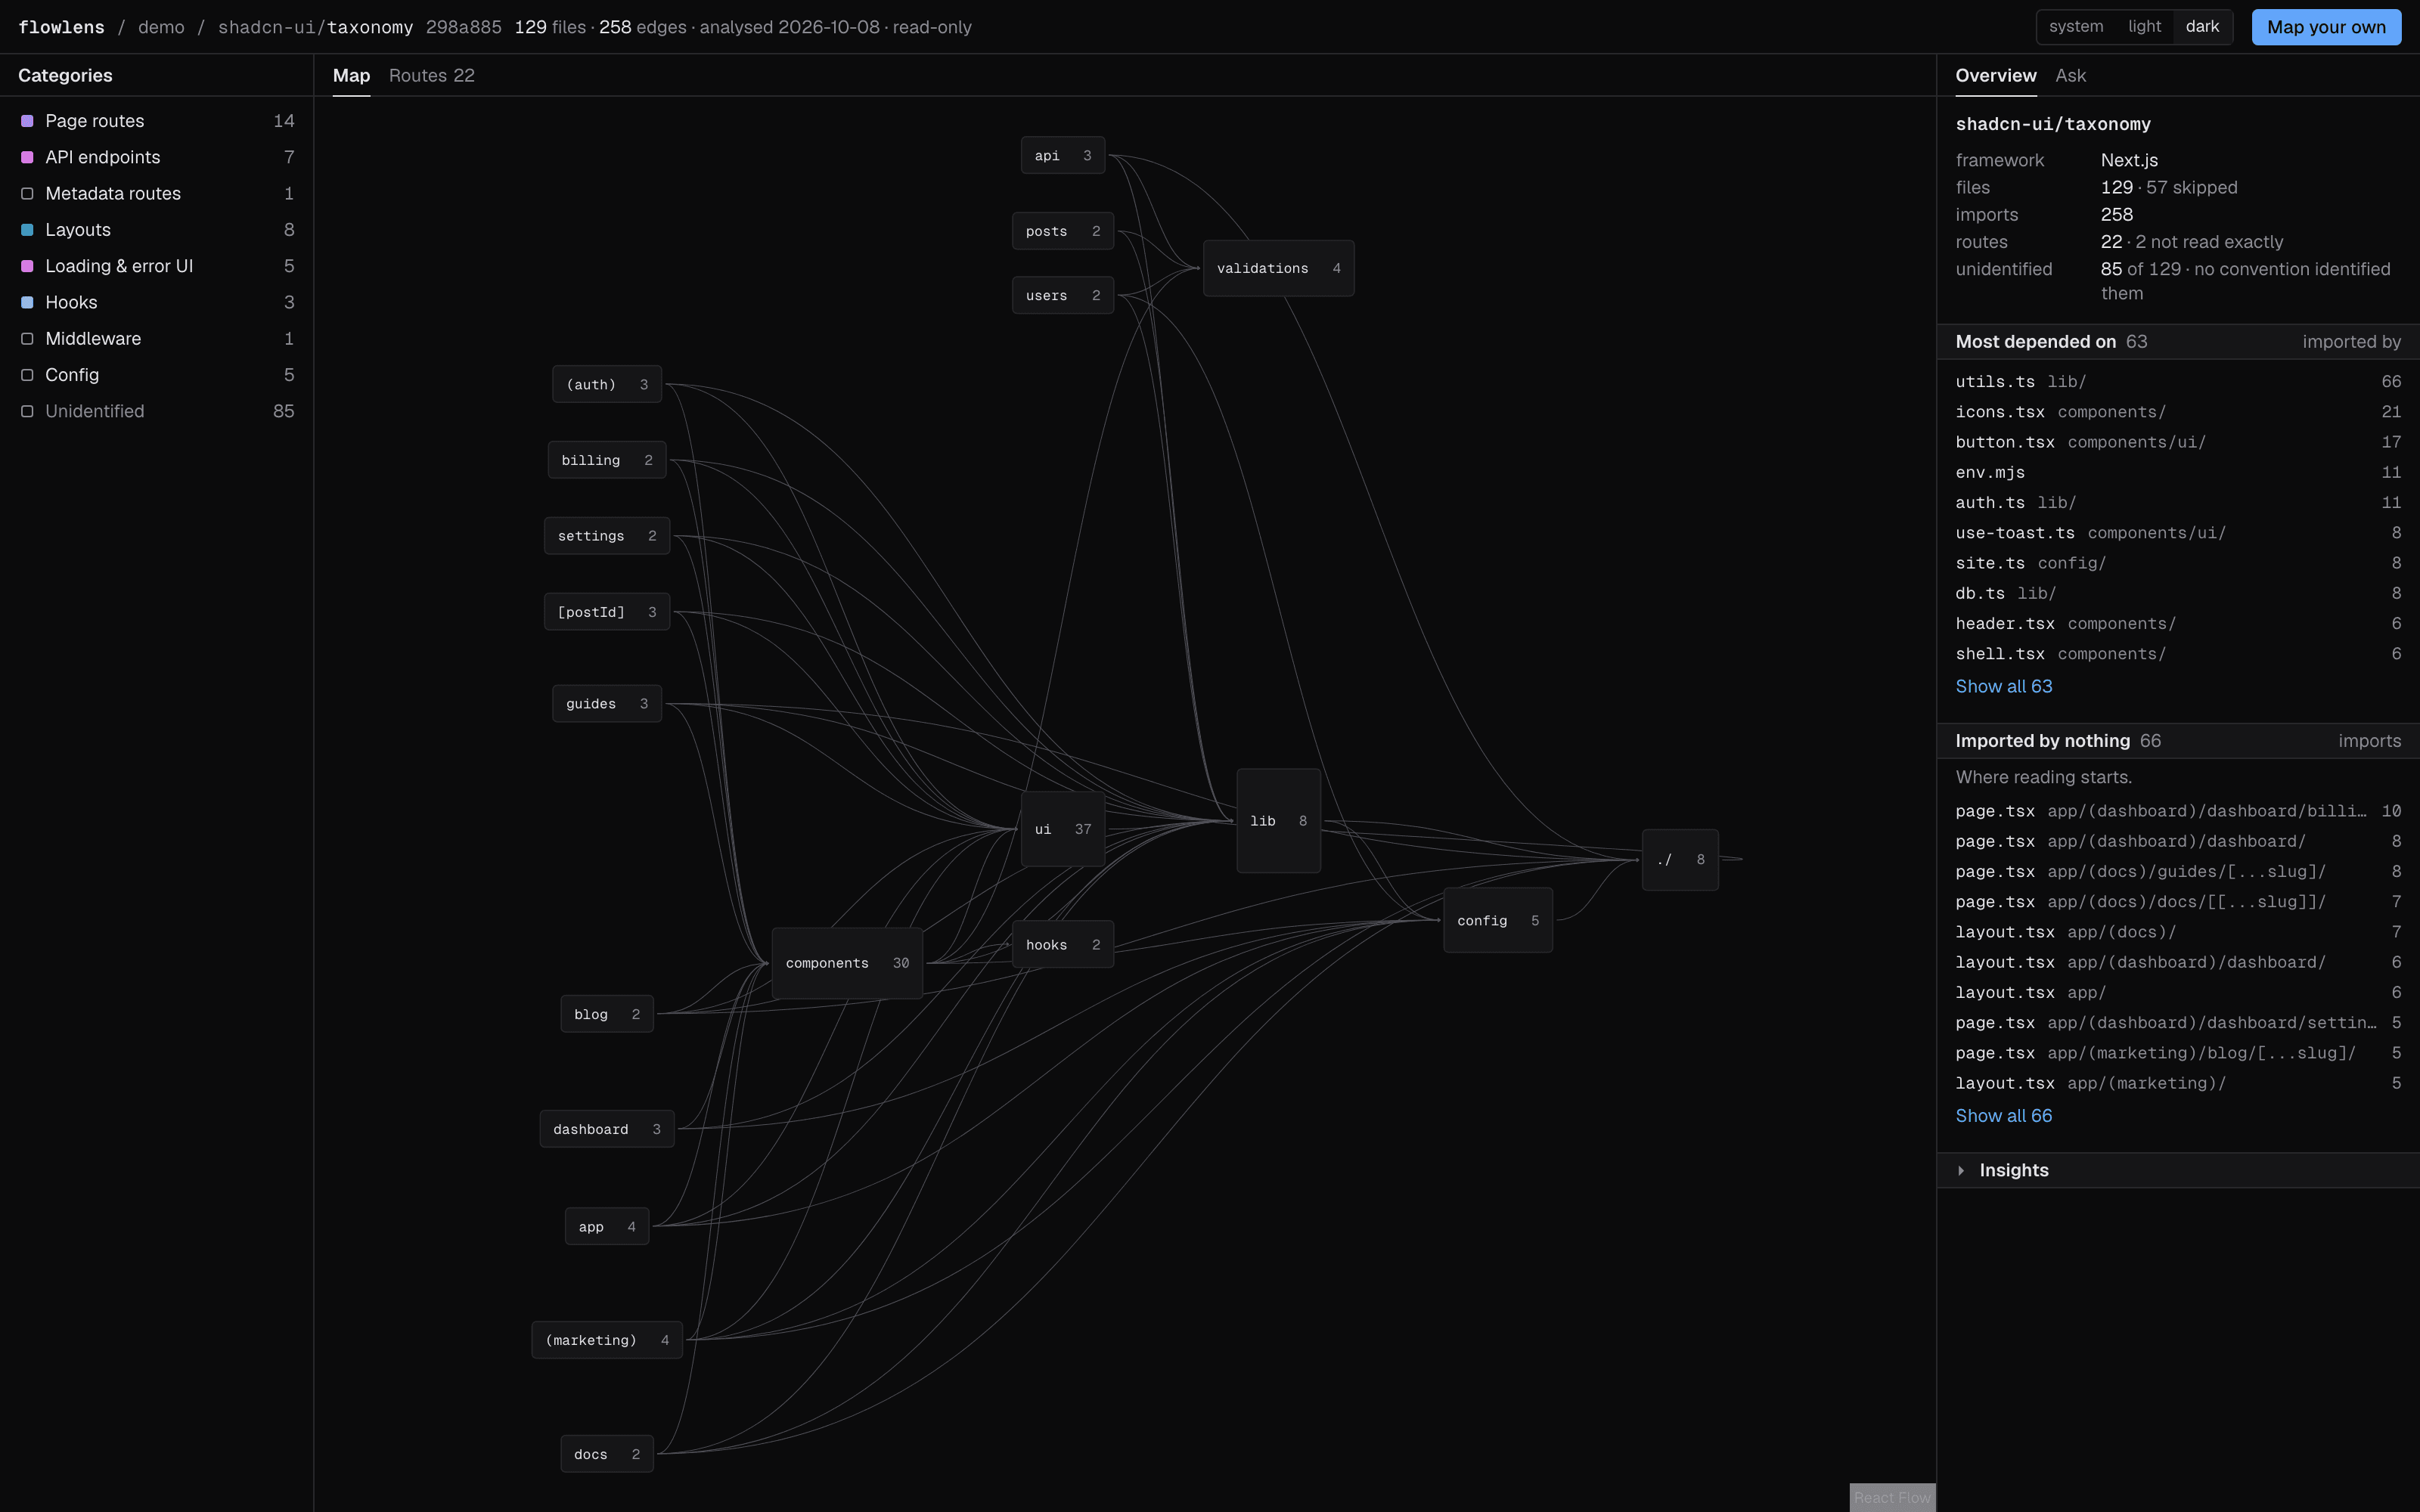Switch to the Routes 22 tab
The height and width of the screenshot is (1512, 2420).
coord(431,76)
